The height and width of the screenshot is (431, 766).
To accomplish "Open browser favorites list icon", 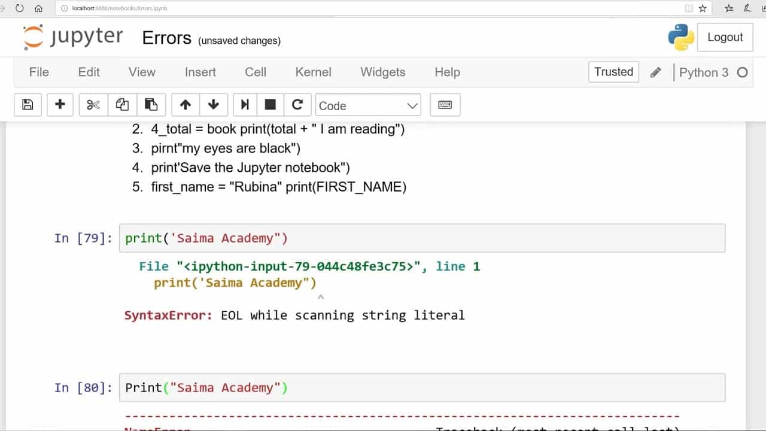I will pos(729,8).
